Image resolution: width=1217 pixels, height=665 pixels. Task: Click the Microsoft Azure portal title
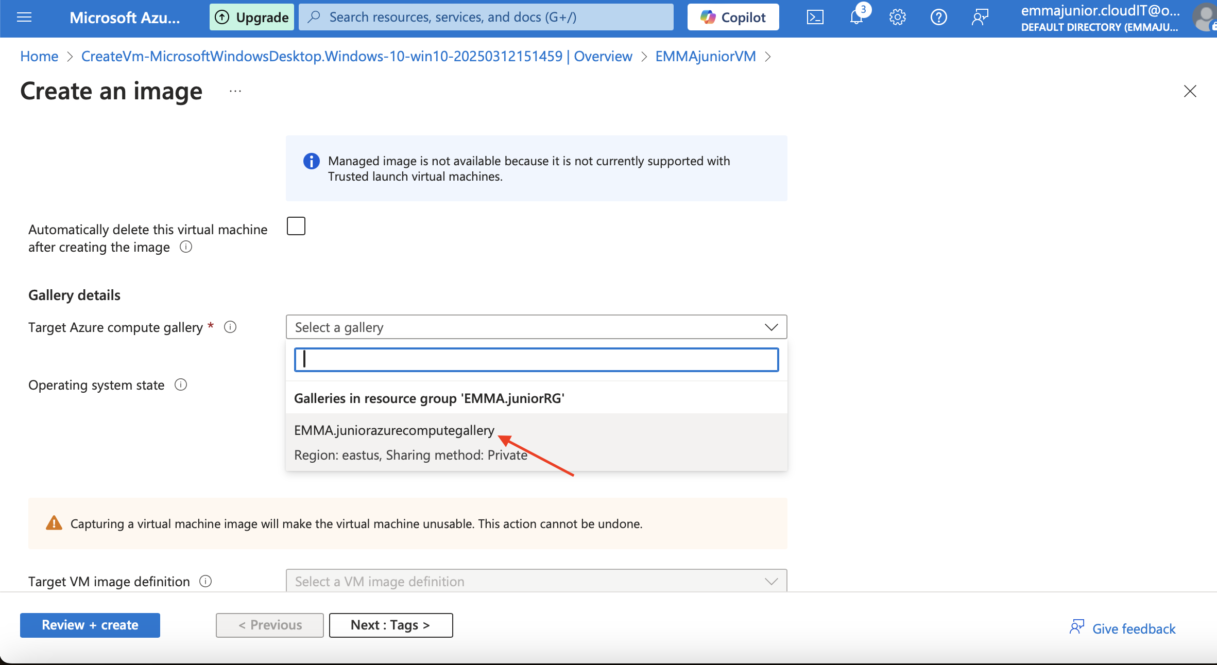point(125,17)
